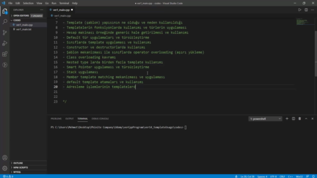Select the powershell terminal dropdown
This screenshot has height=178, width=317.
265,119
